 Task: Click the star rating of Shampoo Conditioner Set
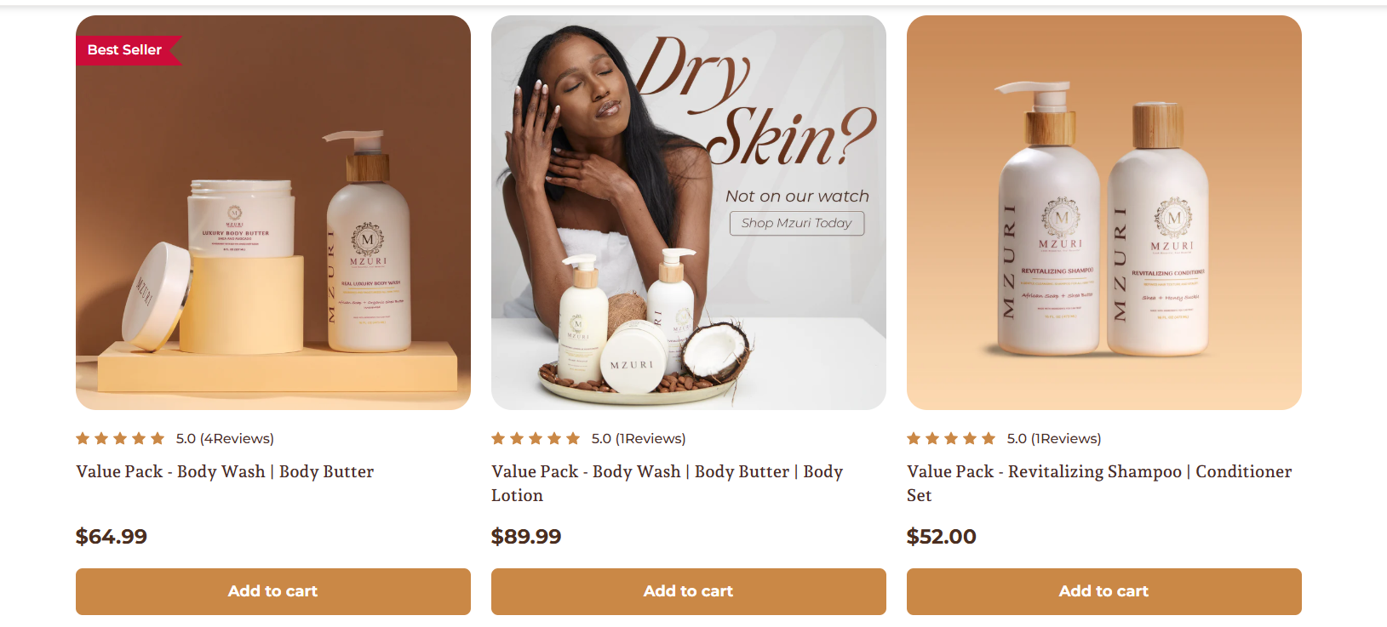click(x=951, y=439)
